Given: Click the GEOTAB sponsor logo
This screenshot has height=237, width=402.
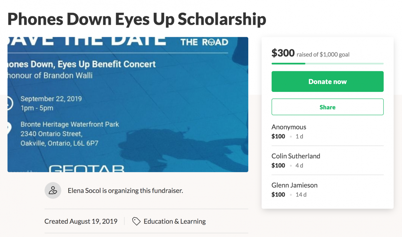Looking at the screenshot, I should click(x=87, y=168).
